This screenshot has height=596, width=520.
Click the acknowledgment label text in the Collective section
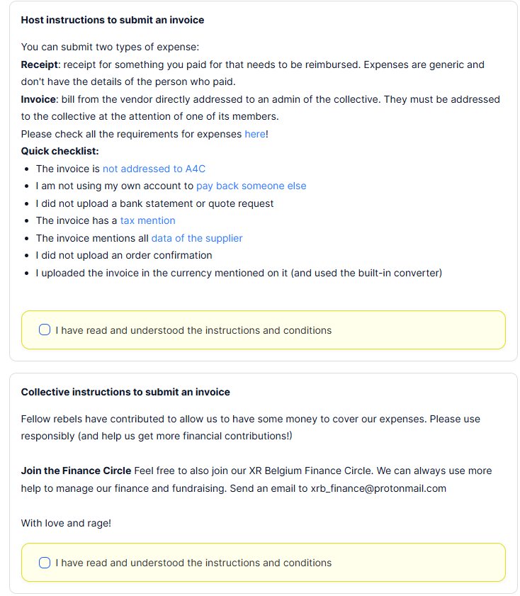pos(193,563)
